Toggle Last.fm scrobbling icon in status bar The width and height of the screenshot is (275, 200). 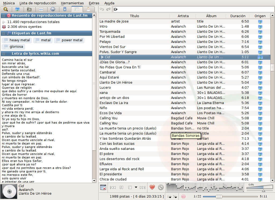(x=183, y=197)
